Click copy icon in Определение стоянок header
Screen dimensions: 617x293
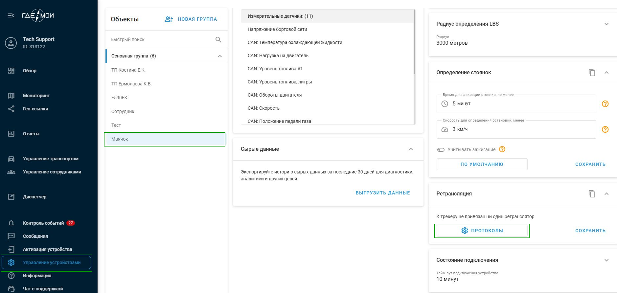coord(592,73)
